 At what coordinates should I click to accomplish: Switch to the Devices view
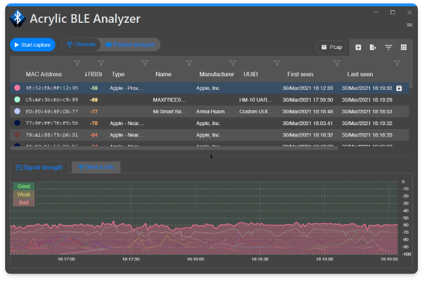coord(81,44)
